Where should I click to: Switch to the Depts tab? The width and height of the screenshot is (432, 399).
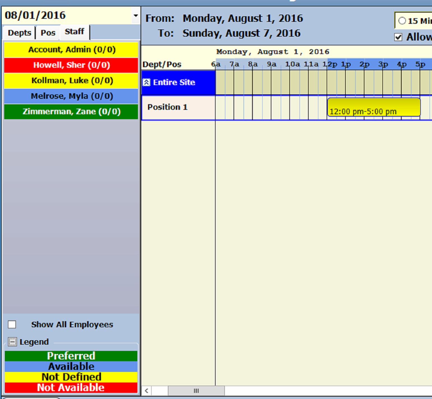19,33
